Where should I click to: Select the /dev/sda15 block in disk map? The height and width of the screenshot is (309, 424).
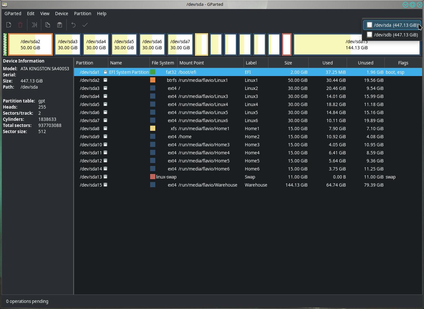click(356, 44)
